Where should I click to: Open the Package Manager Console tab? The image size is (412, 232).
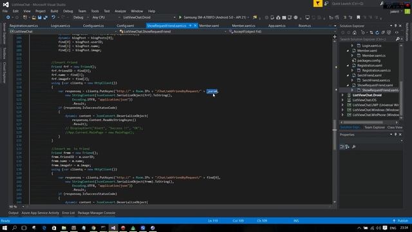(x=97, y=213)
